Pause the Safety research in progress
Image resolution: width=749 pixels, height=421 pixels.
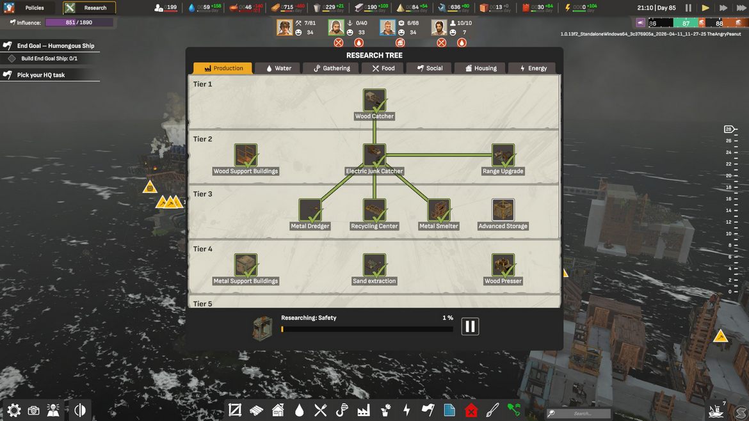(x=470, y=326)
